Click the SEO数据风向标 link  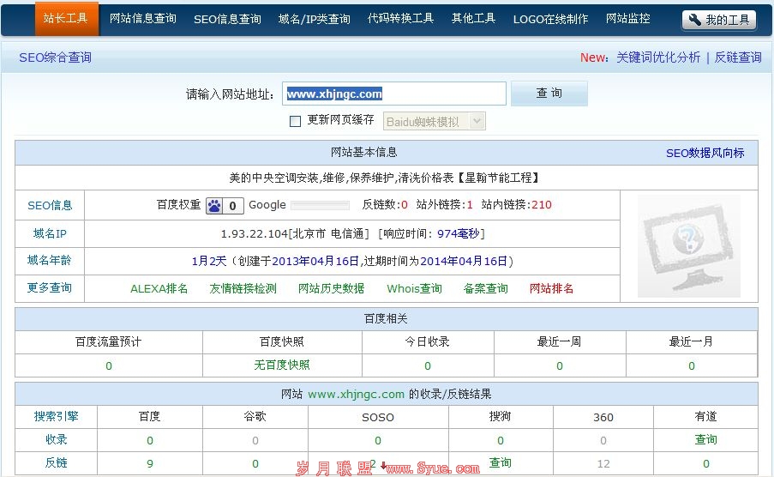point(705,153)
